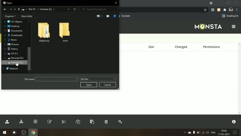
Task: Bookmark page with the star icon
Action: (x=205, y=10)
